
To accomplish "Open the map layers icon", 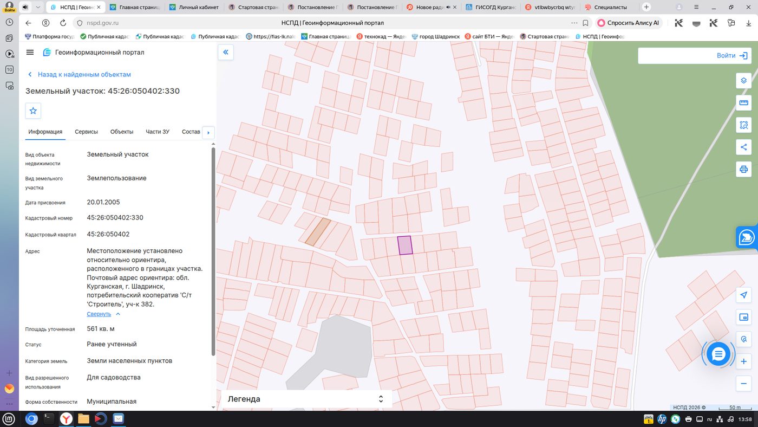I will [743, 81].
